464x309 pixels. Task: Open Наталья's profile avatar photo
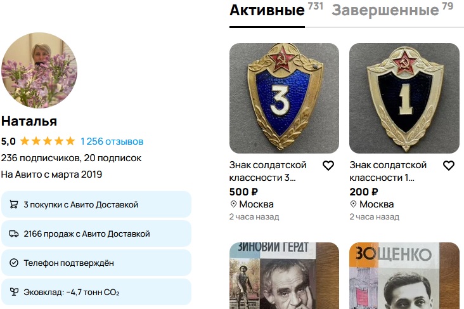pyautogui.click(x=39, y=70)
